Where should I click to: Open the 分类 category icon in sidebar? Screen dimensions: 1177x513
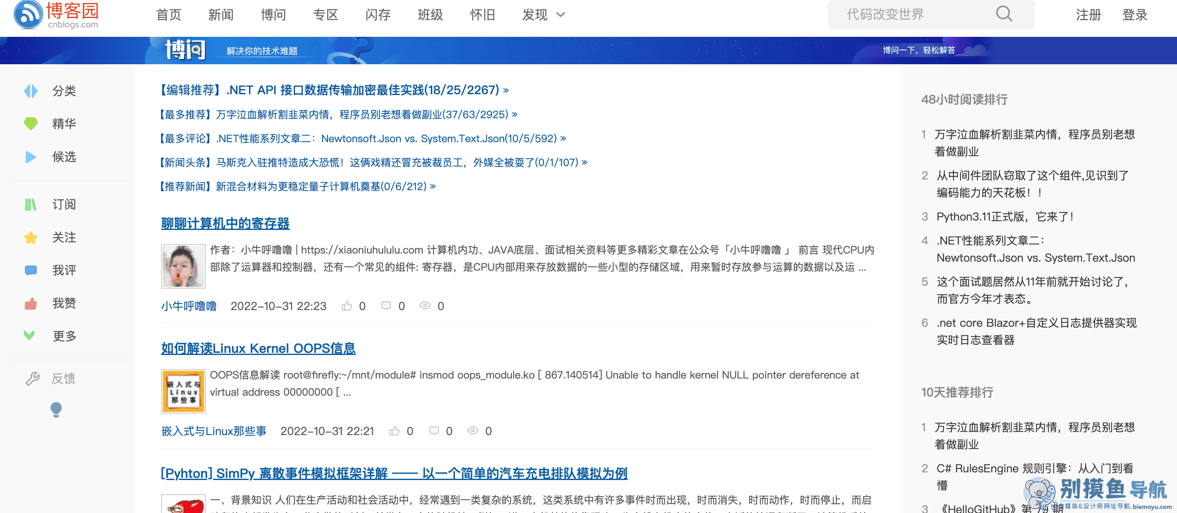pyautogui.click(x=30, y=91)
